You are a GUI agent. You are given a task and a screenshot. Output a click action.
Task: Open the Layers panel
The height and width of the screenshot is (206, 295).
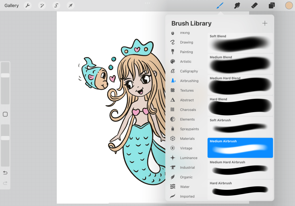pos(272,5)
